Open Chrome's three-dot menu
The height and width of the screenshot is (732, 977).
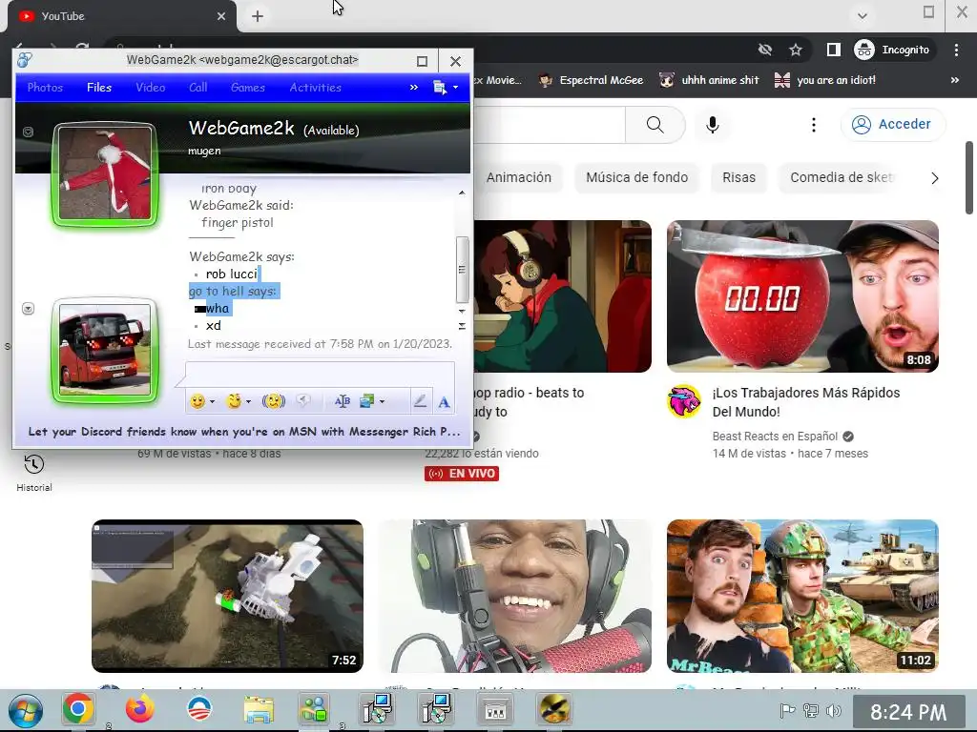(x=956, y=50)
